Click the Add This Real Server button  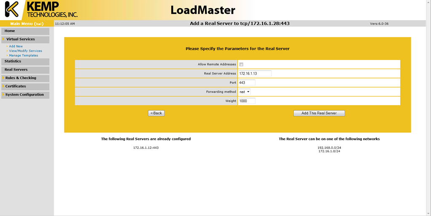tap(319, 113)
